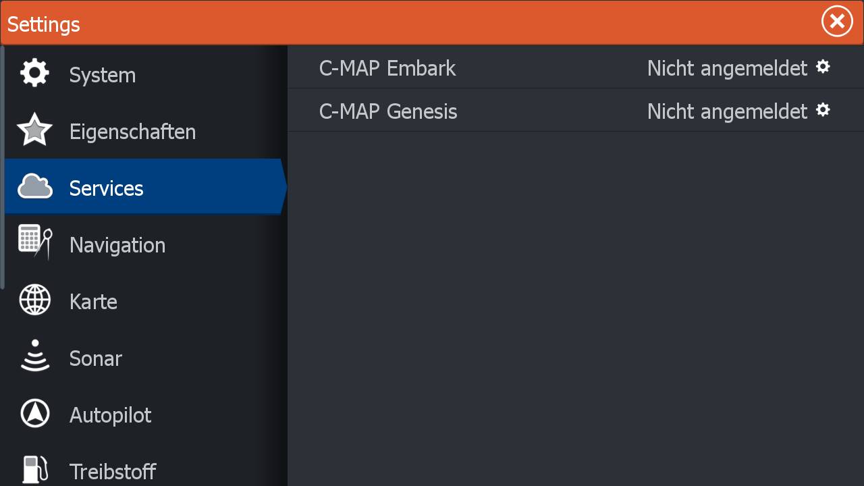Image resolution: width=864 pixels, height=486 pixels.
Task: Select the Eigenschaften star icon
Action: pyautogui.click(x=34, y=130)
